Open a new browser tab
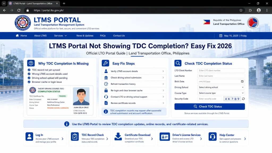272x153 pixels. (x=64, y=3)
